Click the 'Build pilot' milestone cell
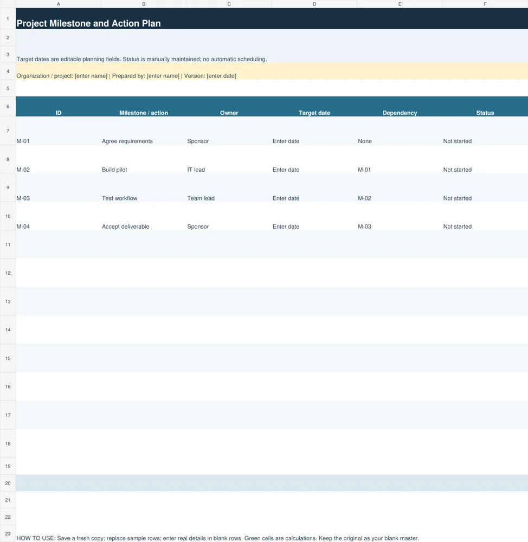Image resolution: width=528 pixels, height=542 pixels. (144, 159)
